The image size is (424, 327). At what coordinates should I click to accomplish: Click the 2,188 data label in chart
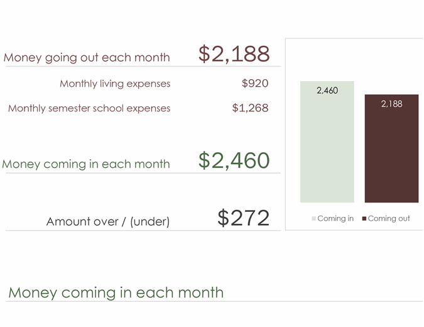391,104
